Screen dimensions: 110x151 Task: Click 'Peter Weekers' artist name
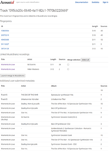click(33, 69)
